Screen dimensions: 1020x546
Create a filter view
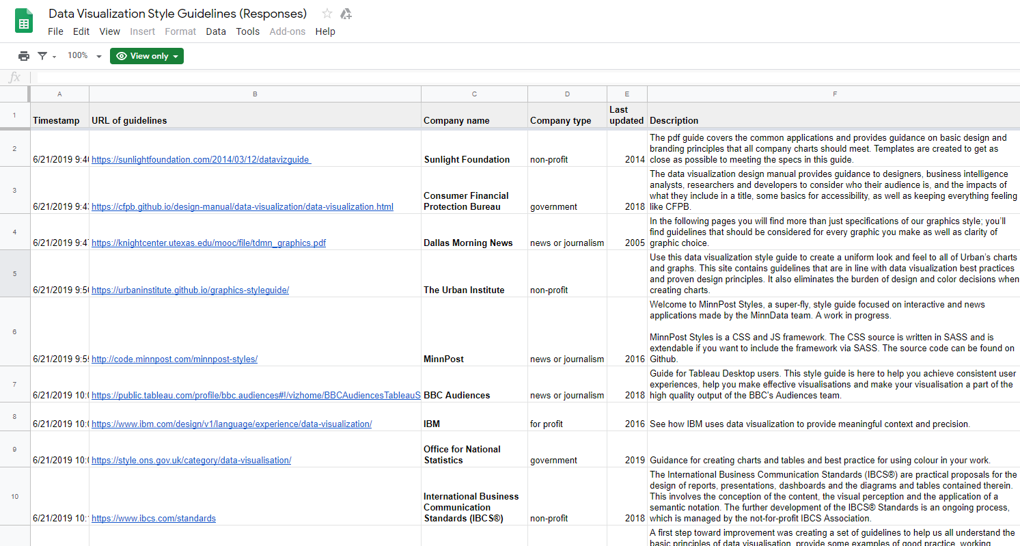pos(40,55)
